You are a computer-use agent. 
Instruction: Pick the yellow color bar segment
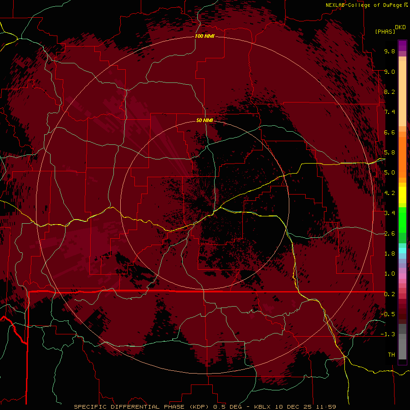(x=402, y=195)
